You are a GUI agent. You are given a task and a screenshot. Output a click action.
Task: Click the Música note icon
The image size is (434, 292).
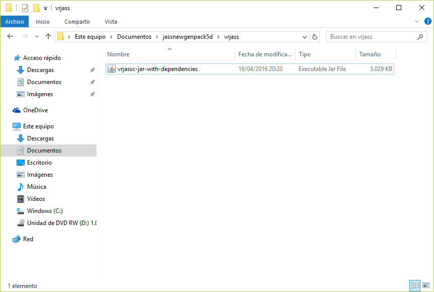[21, 187]
